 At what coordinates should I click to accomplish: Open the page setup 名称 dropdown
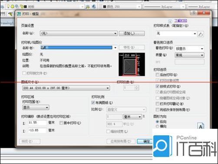click(x=79, y=33)
